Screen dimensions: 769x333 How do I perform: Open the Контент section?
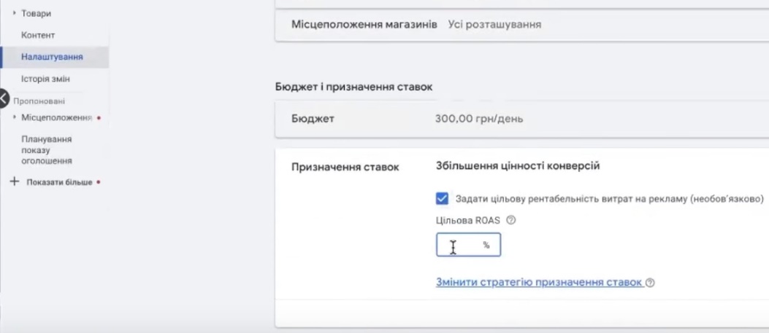point(39,35)
